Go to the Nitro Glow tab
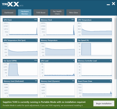This screenshot has width=117, height=109. (x=74, y=13)
